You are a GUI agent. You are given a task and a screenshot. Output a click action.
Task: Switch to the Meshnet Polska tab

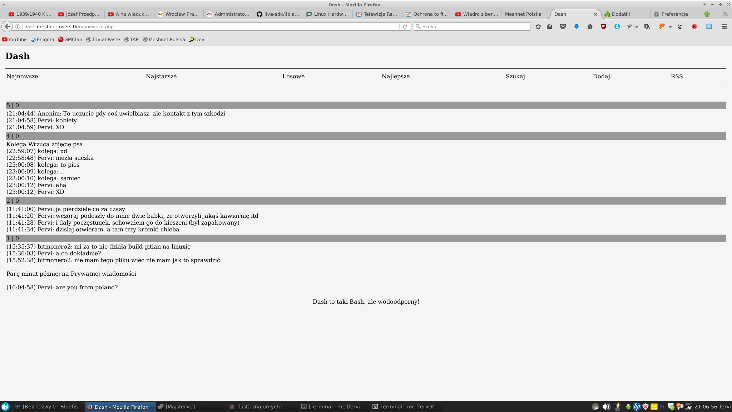pyautogui.click(x=523, y=14)
